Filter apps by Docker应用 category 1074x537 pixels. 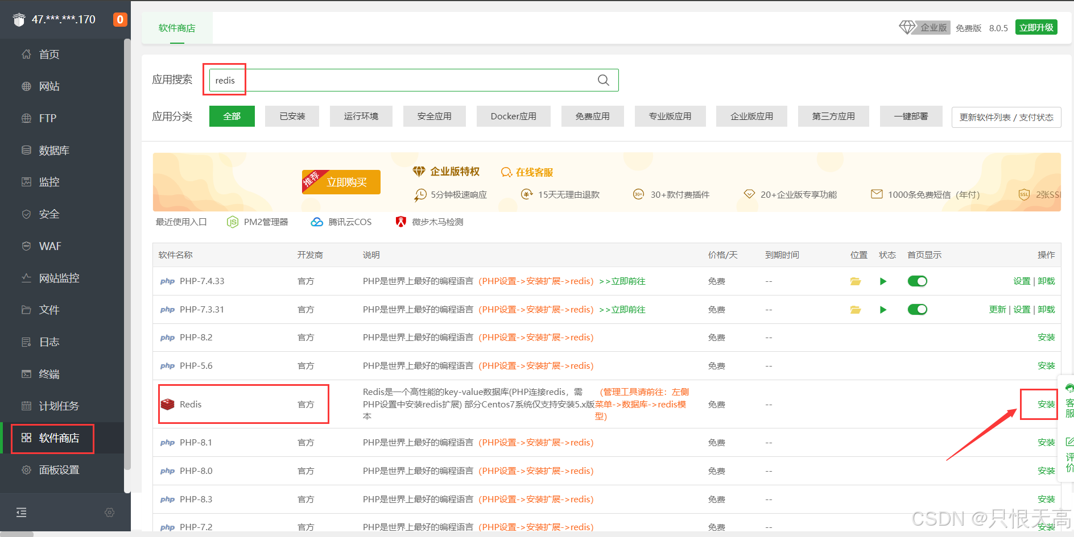pos(514,116)
